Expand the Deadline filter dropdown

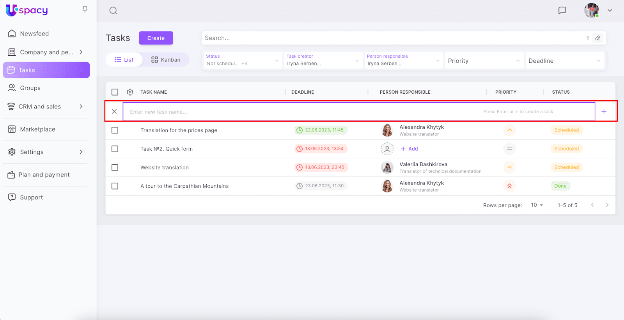pyautogui.click(x=564, y=61)
